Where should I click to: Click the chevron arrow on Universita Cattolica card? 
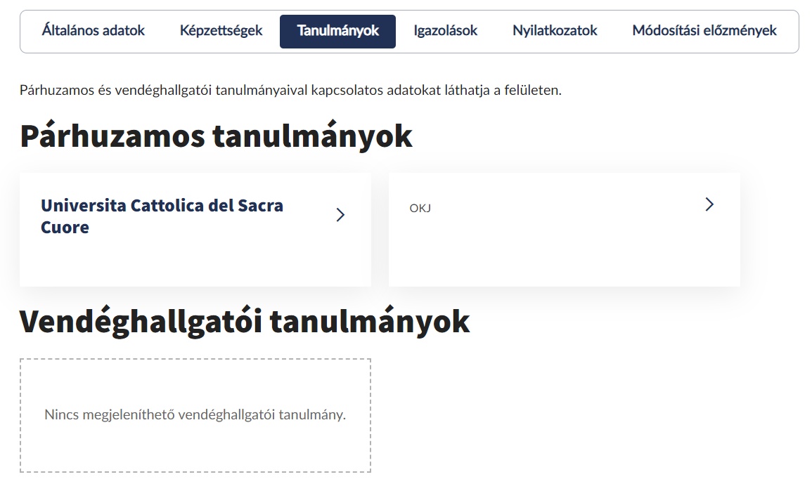(340, 215)
